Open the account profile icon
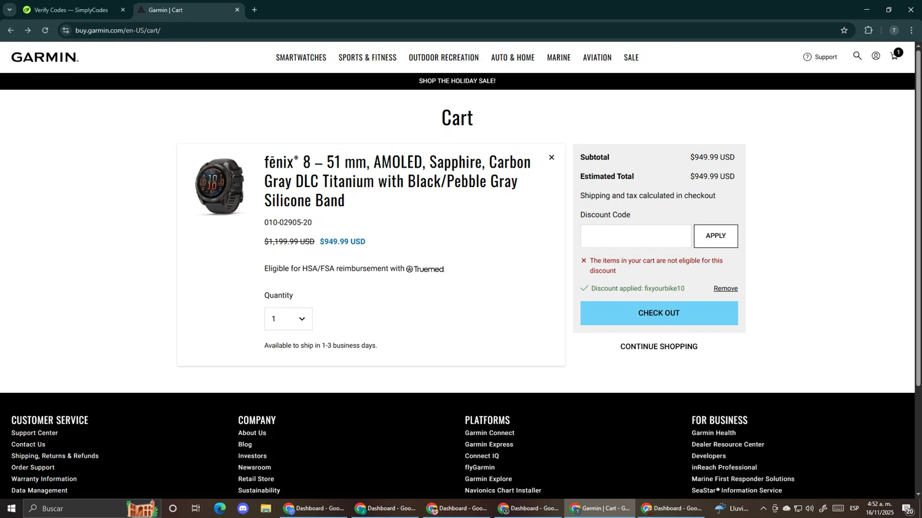The width and height of the screenshot is (922, 518). point(876,56)
